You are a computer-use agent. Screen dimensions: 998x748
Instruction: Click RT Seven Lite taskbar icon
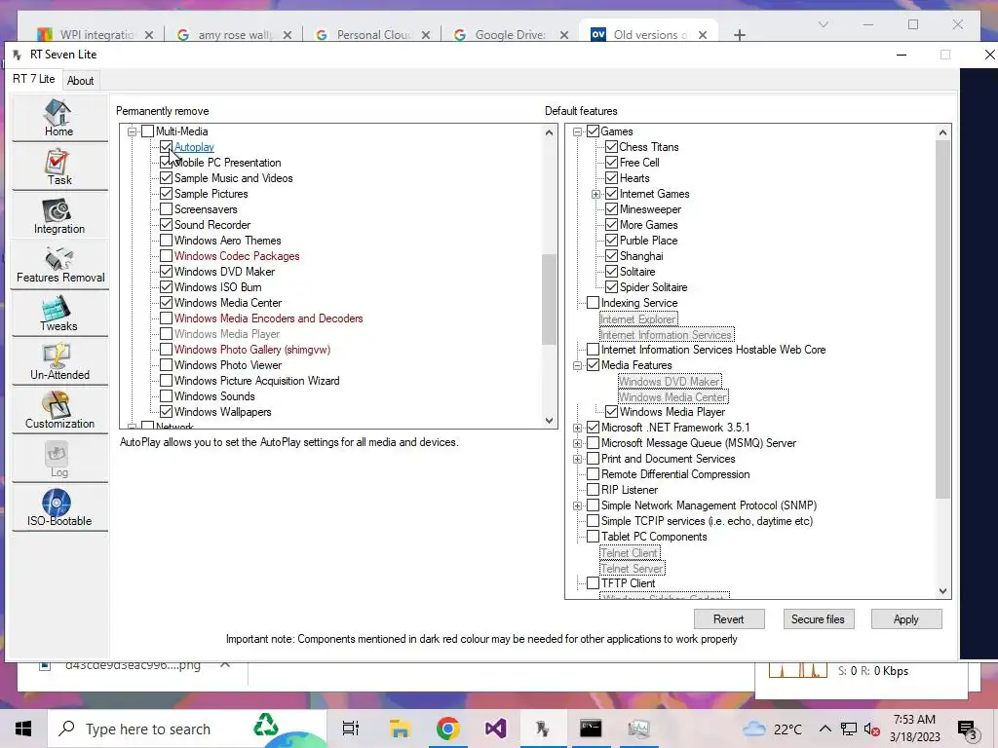point(543,729)
